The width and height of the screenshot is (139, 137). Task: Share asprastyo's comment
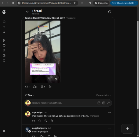coord(52,121)
